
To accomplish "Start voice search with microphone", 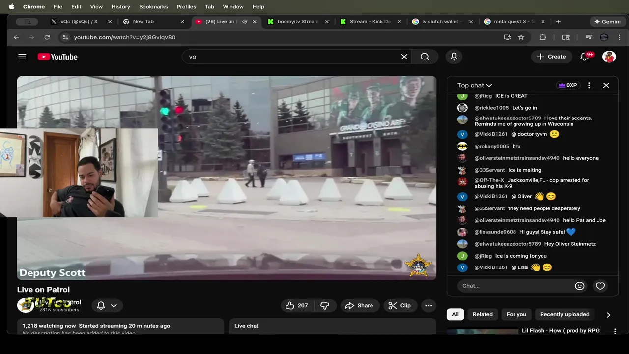I will (x=454, y=57).
